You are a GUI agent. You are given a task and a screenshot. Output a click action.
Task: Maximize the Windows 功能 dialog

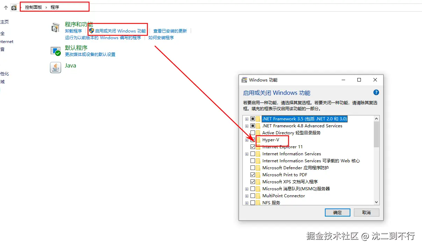(359, 80)
